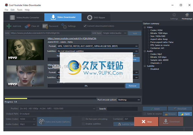This screenshot has width=193, height=135.
Task: Click the Download button
Action: pos(171,122)
